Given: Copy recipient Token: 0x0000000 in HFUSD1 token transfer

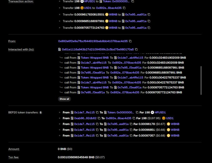Looking at the screenshot, I should [137, 112].
